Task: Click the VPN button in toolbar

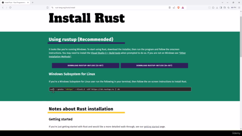Action: tap(234, 8)
